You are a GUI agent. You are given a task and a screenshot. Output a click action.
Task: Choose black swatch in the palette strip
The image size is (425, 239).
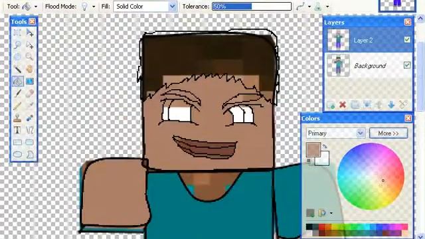click(x=309, y=226)
